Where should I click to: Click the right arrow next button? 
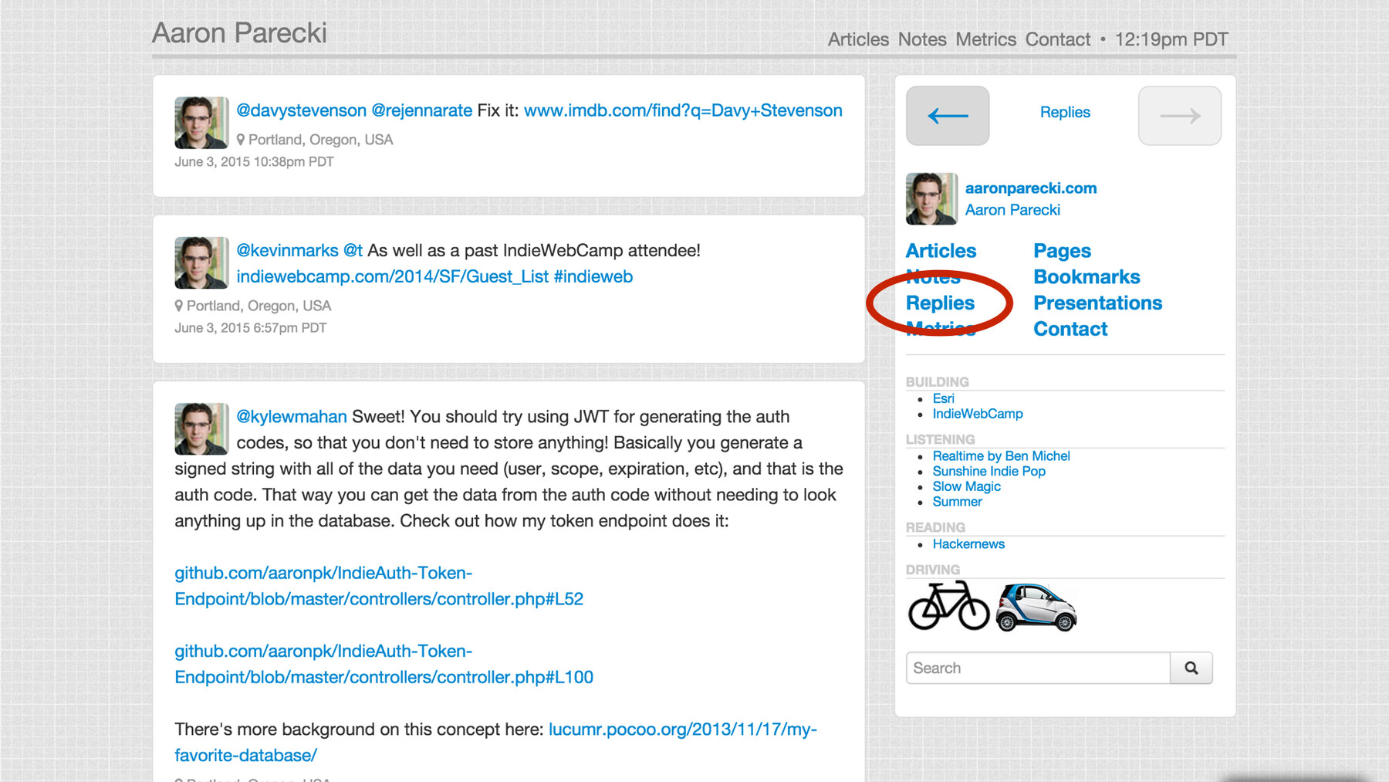tap(1179, 116)
